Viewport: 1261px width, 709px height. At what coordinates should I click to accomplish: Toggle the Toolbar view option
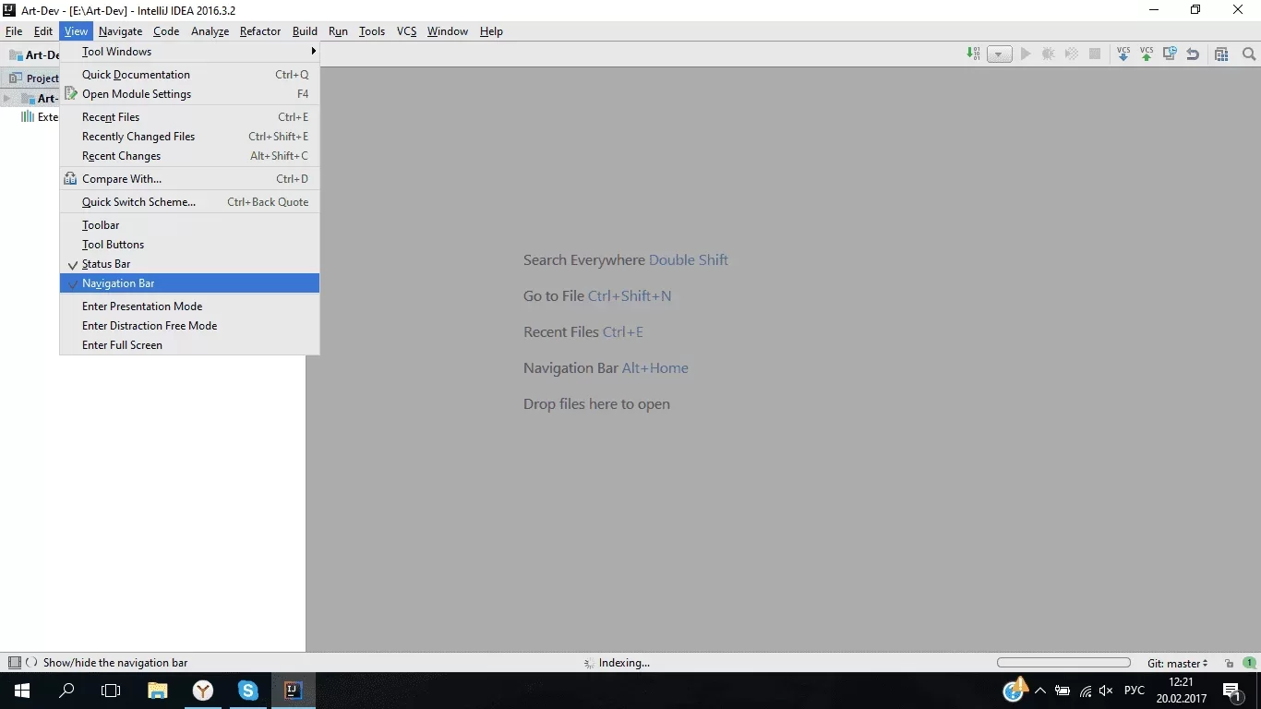pyautogui.click(x=189, y=225)
